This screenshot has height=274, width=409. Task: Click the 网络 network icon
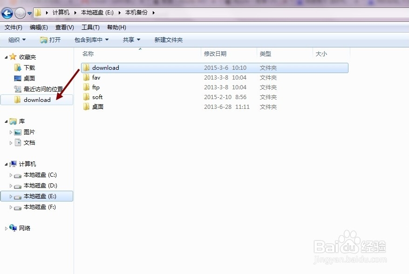[x=13, y=228]
